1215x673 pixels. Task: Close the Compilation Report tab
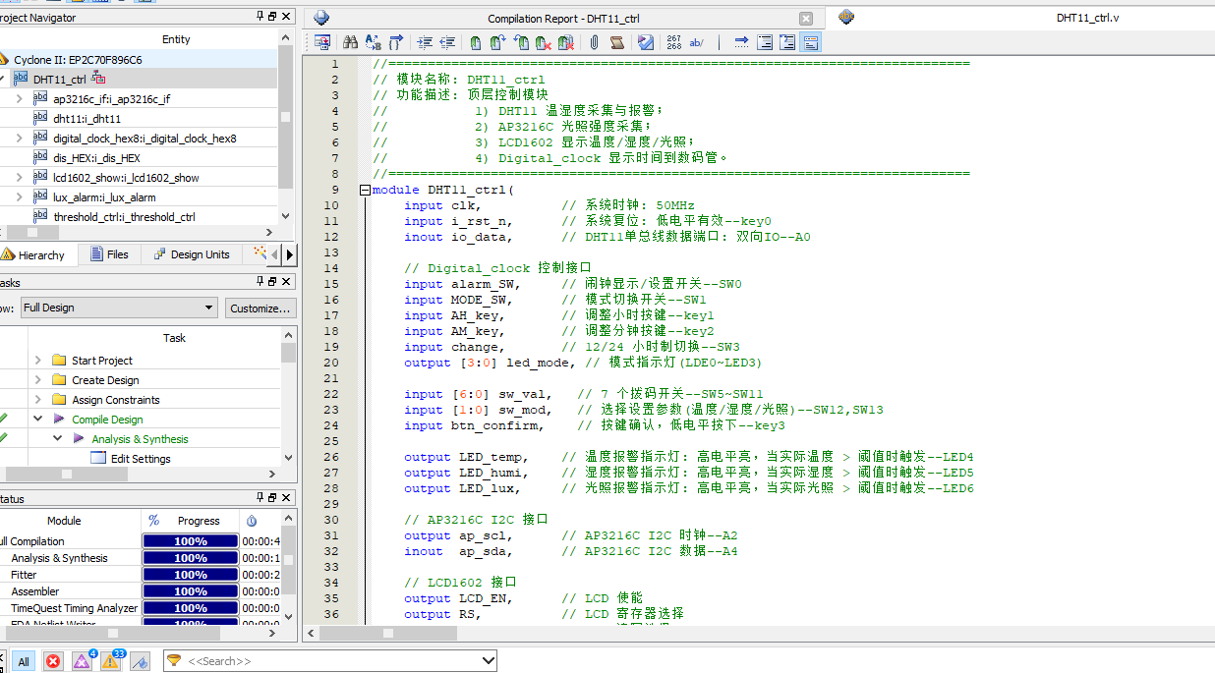(806, 19)
